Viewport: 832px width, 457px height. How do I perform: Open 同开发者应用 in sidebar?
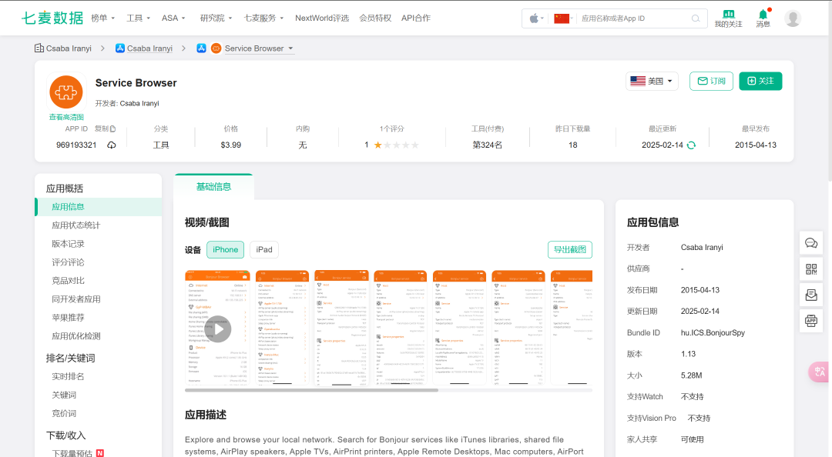(x=75, y=299)
